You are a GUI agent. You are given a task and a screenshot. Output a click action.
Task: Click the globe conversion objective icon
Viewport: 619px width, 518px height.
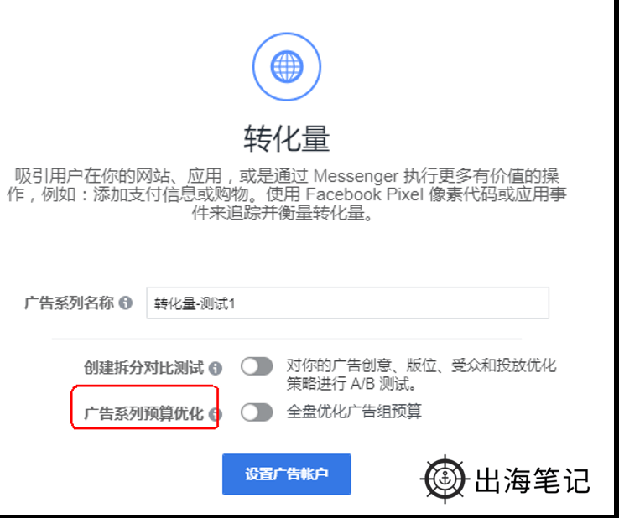[287, 67]
